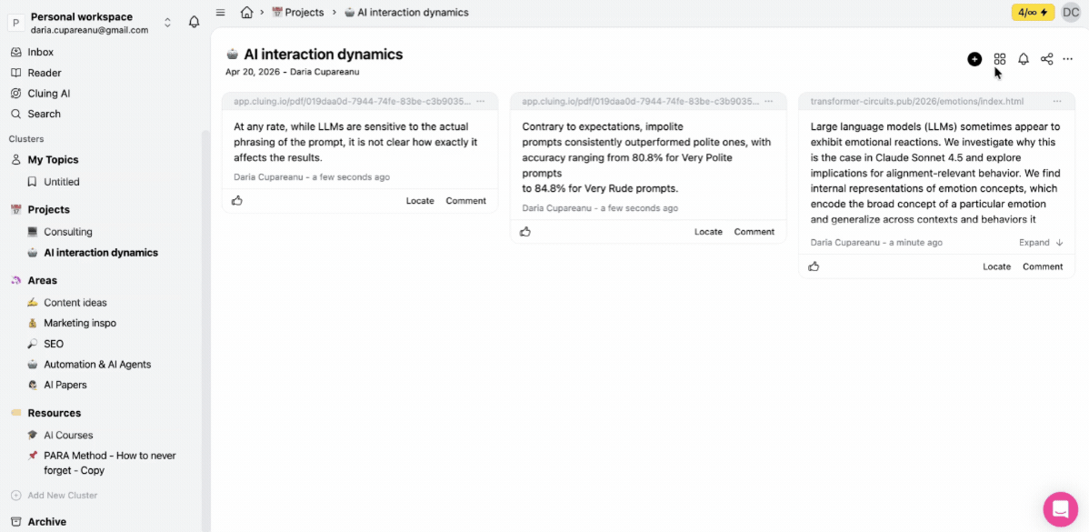This screenshot has height=532, width=1089.
Task: Switch layout with the grid view icon
Action: pos(999,59)
